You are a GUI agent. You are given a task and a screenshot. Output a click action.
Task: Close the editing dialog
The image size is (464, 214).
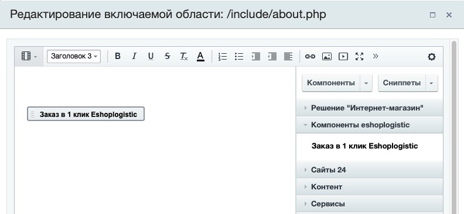449,15
